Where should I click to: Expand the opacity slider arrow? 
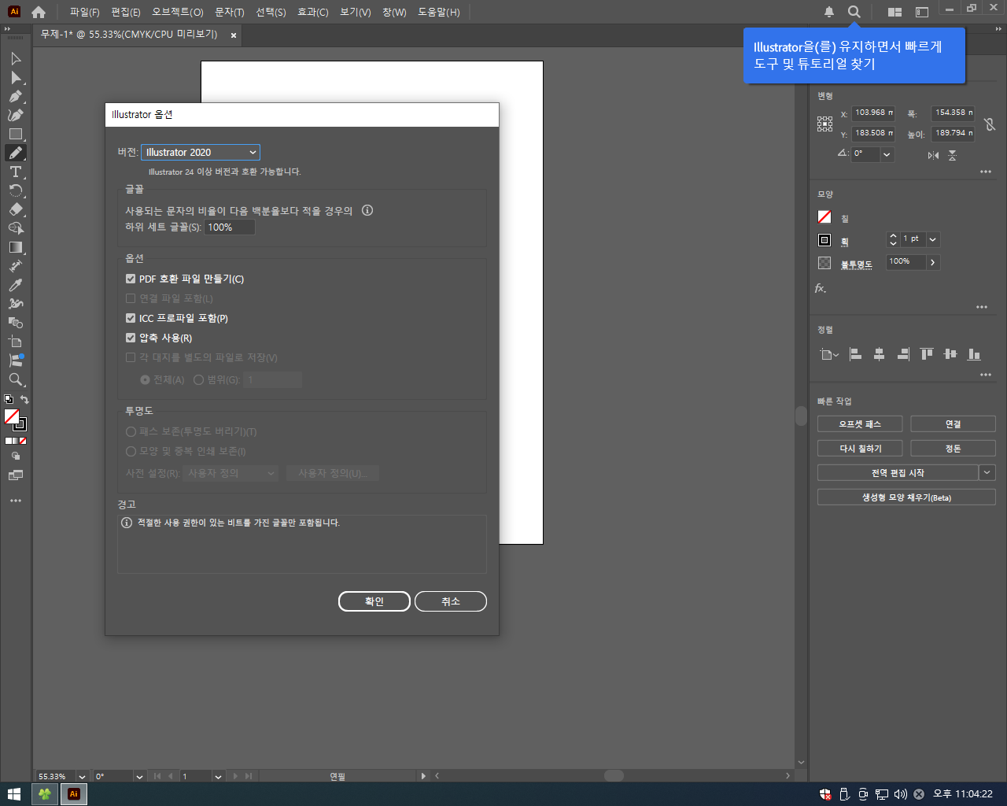coord(932,262)
